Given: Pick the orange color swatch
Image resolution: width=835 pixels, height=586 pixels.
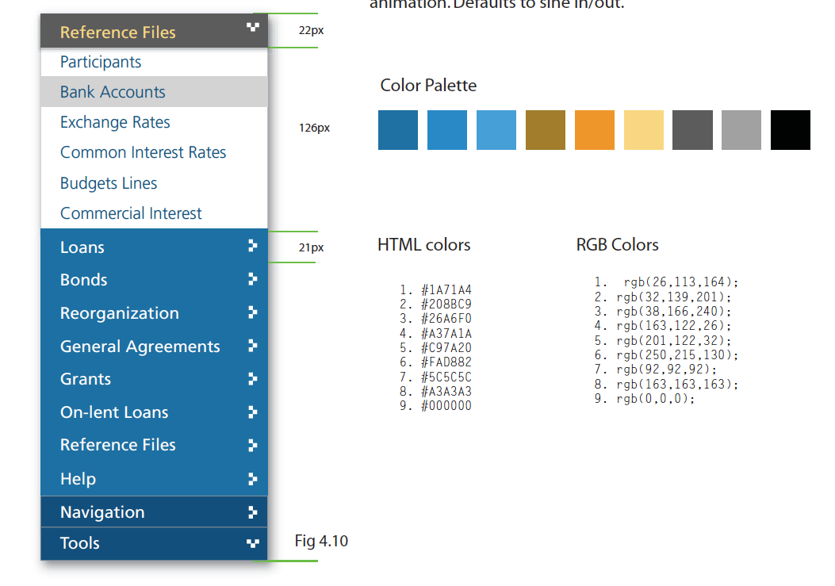Looking at the screenshot, I should click(x=594, y=130).
